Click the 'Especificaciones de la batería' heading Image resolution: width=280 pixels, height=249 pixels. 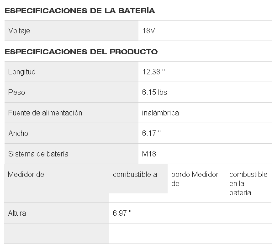tap(79, 10)
